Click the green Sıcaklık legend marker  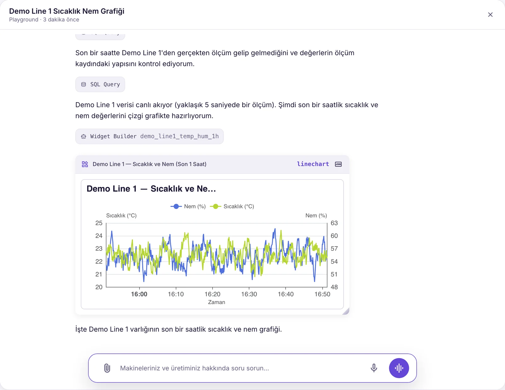point(216,207)
